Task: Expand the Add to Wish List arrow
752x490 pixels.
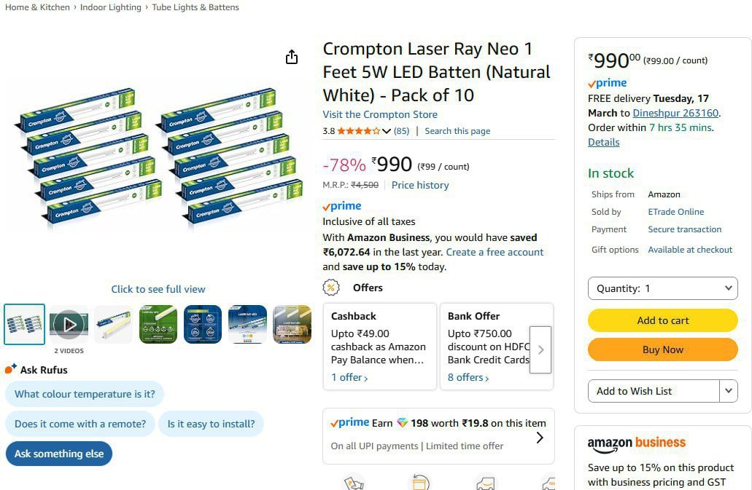Action: point(728,391)
